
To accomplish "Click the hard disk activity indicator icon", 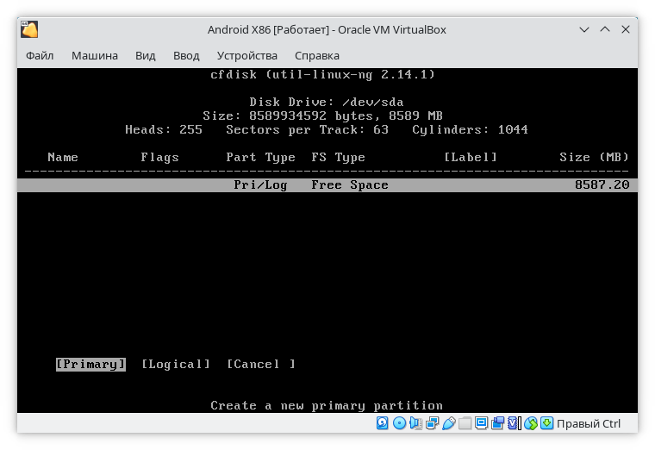I will 383,423.
